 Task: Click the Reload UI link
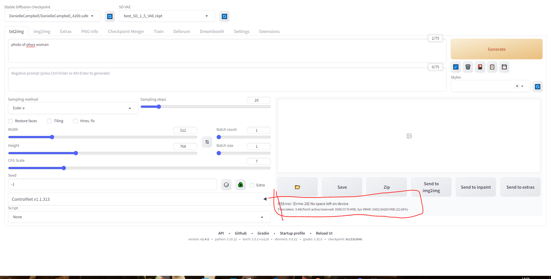click(324, 233)
